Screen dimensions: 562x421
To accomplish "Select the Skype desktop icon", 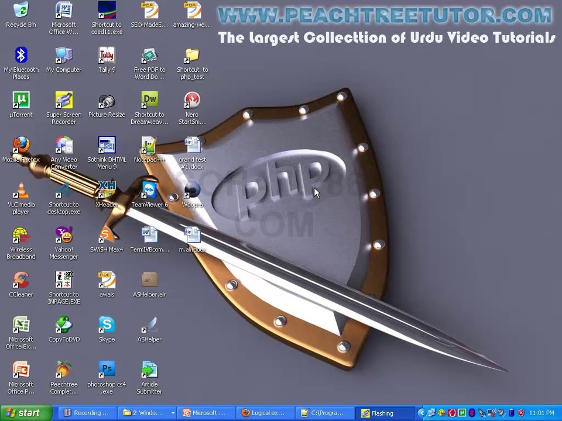I will point(107,330).
